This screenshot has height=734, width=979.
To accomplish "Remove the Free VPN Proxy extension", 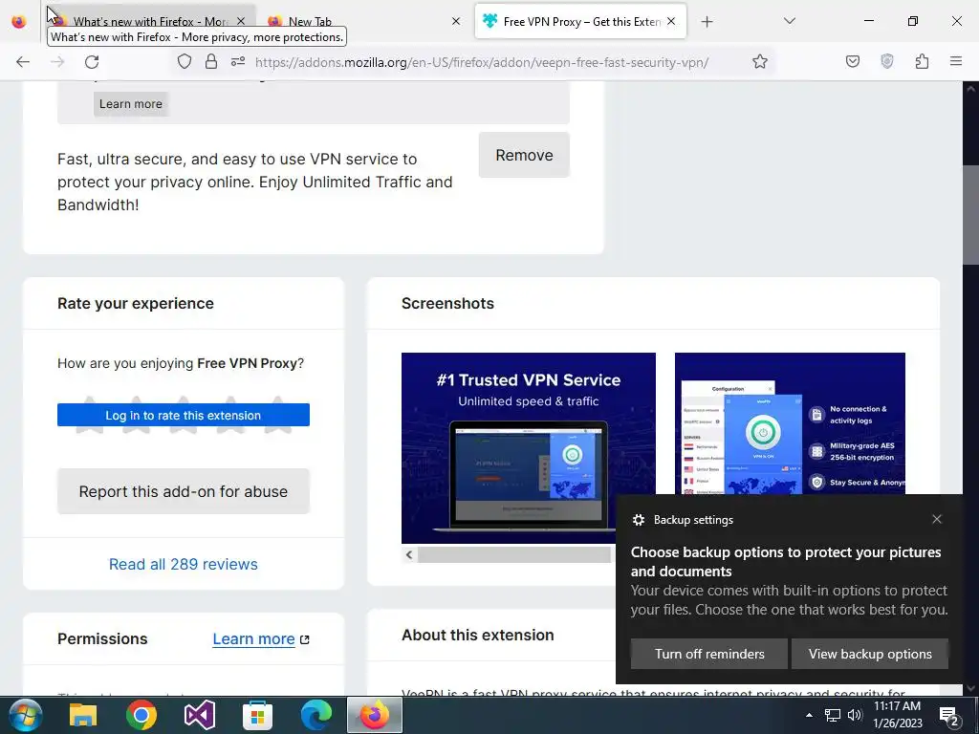I will tap(524, 155).
